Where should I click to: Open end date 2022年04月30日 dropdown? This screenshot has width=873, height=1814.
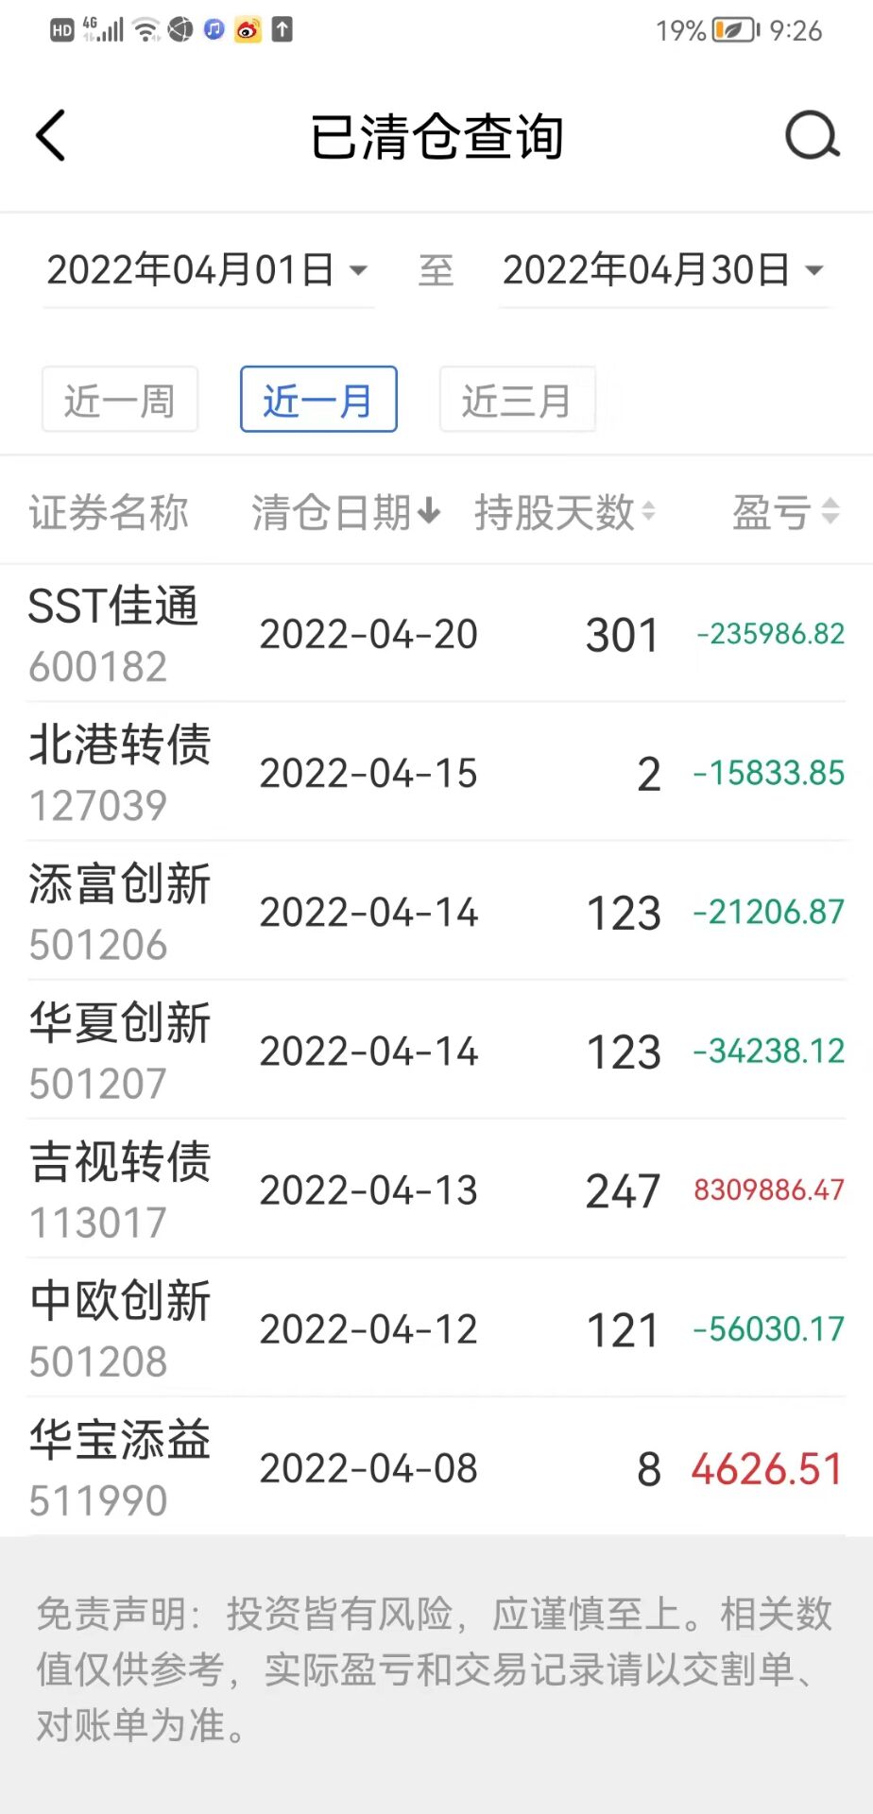[x=663, y=270]
